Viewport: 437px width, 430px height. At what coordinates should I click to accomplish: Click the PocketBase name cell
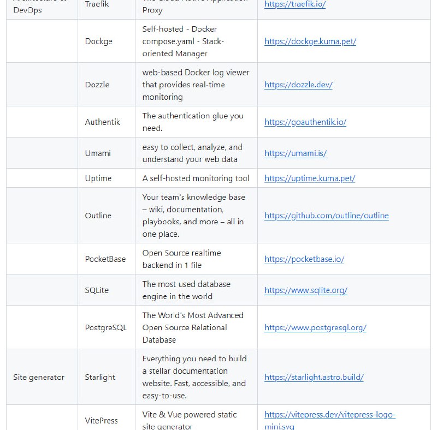point(105,259)
